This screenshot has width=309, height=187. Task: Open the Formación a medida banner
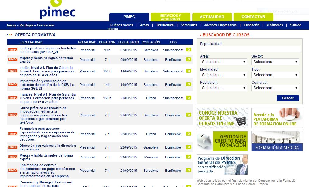(x=277, y=141)
